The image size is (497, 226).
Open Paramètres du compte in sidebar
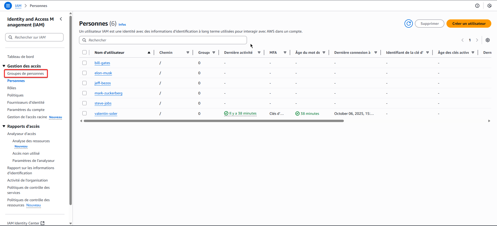[x=26, y=110]
